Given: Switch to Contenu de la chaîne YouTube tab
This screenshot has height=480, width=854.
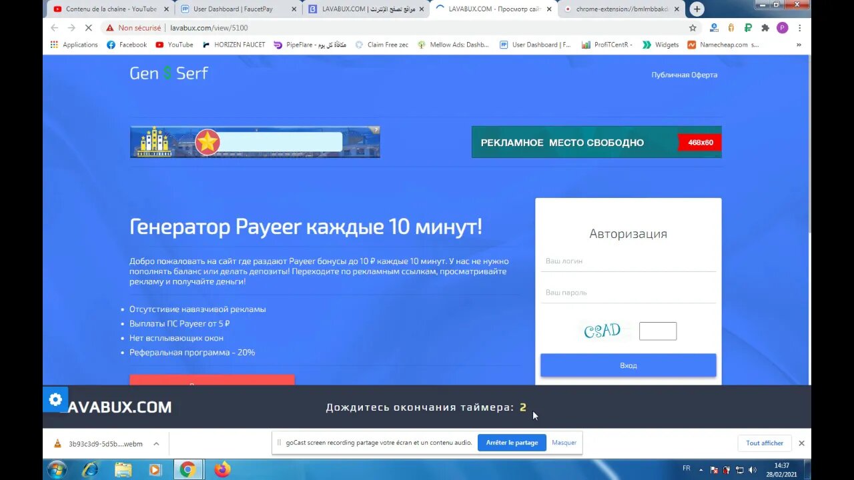Looking at the screenshot, I should coord(111,9).
